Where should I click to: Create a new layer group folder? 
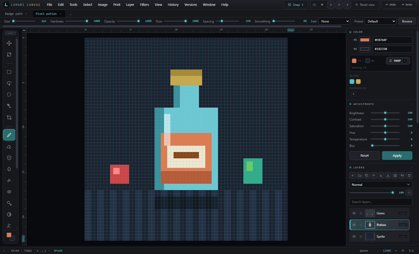coord(359,176)
